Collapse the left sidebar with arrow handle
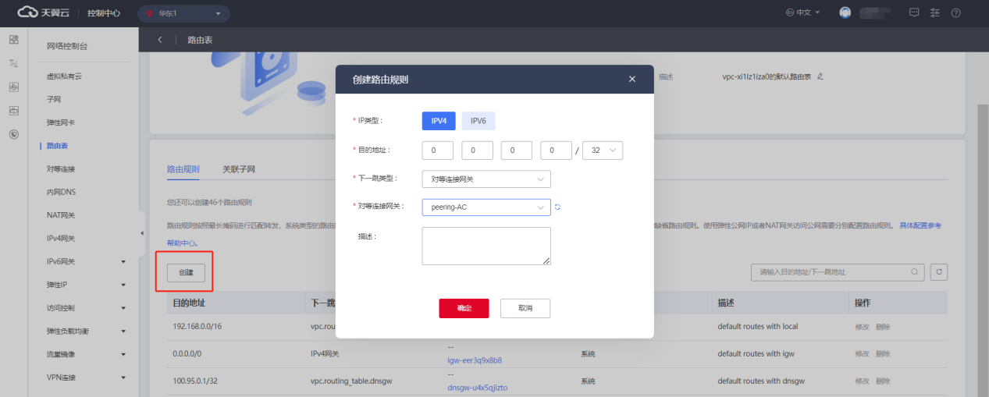989x397 pixels. pyautogui.click(x=142, y=233)
